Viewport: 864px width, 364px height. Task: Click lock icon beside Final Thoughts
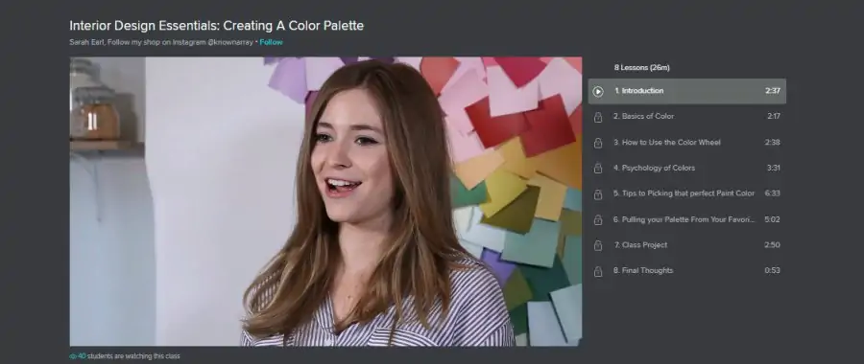click(598, 271)
